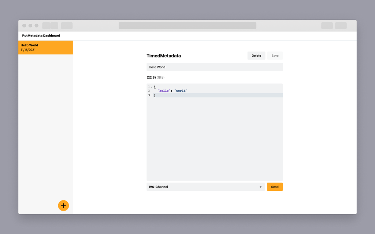Click the PutMetadata Dashboard header
This screenshot has height=234, width=375.
click(x=40, y=35)
